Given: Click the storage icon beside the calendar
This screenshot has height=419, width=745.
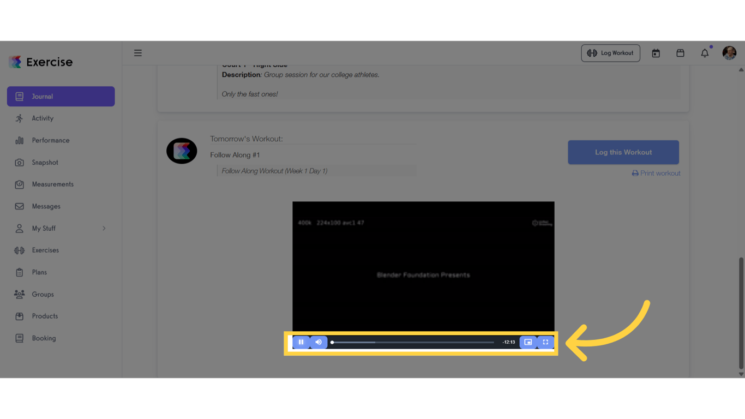Looking at the screenshot, I should tap(680, 52).
